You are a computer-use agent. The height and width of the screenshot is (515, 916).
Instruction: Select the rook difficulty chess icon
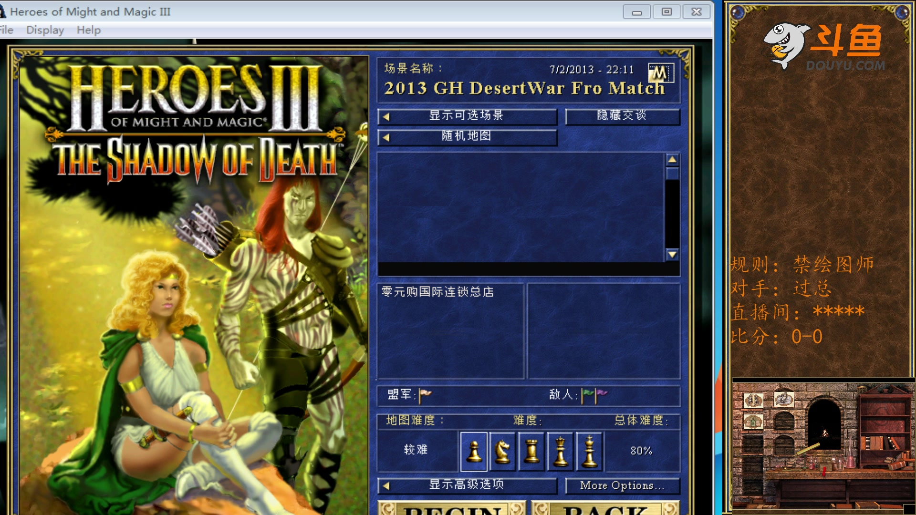pyautogui.click(x=531, y=451)
